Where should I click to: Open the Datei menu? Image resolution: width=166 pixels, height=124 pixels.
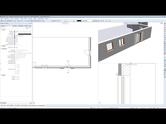[x=2, y=19]
